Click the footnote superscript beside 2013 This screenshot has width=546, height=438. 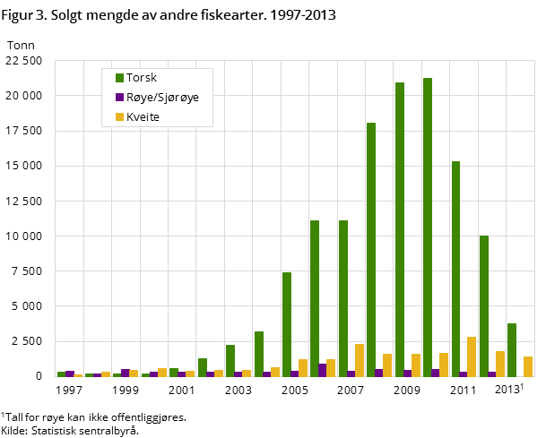coord(523,386)
